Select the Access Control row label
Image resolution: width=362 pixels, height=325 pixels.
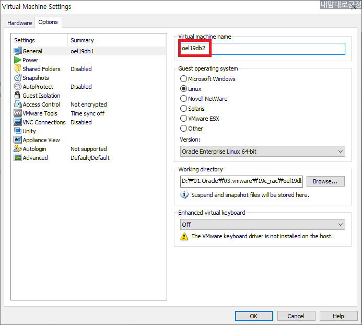pos(41,105)
